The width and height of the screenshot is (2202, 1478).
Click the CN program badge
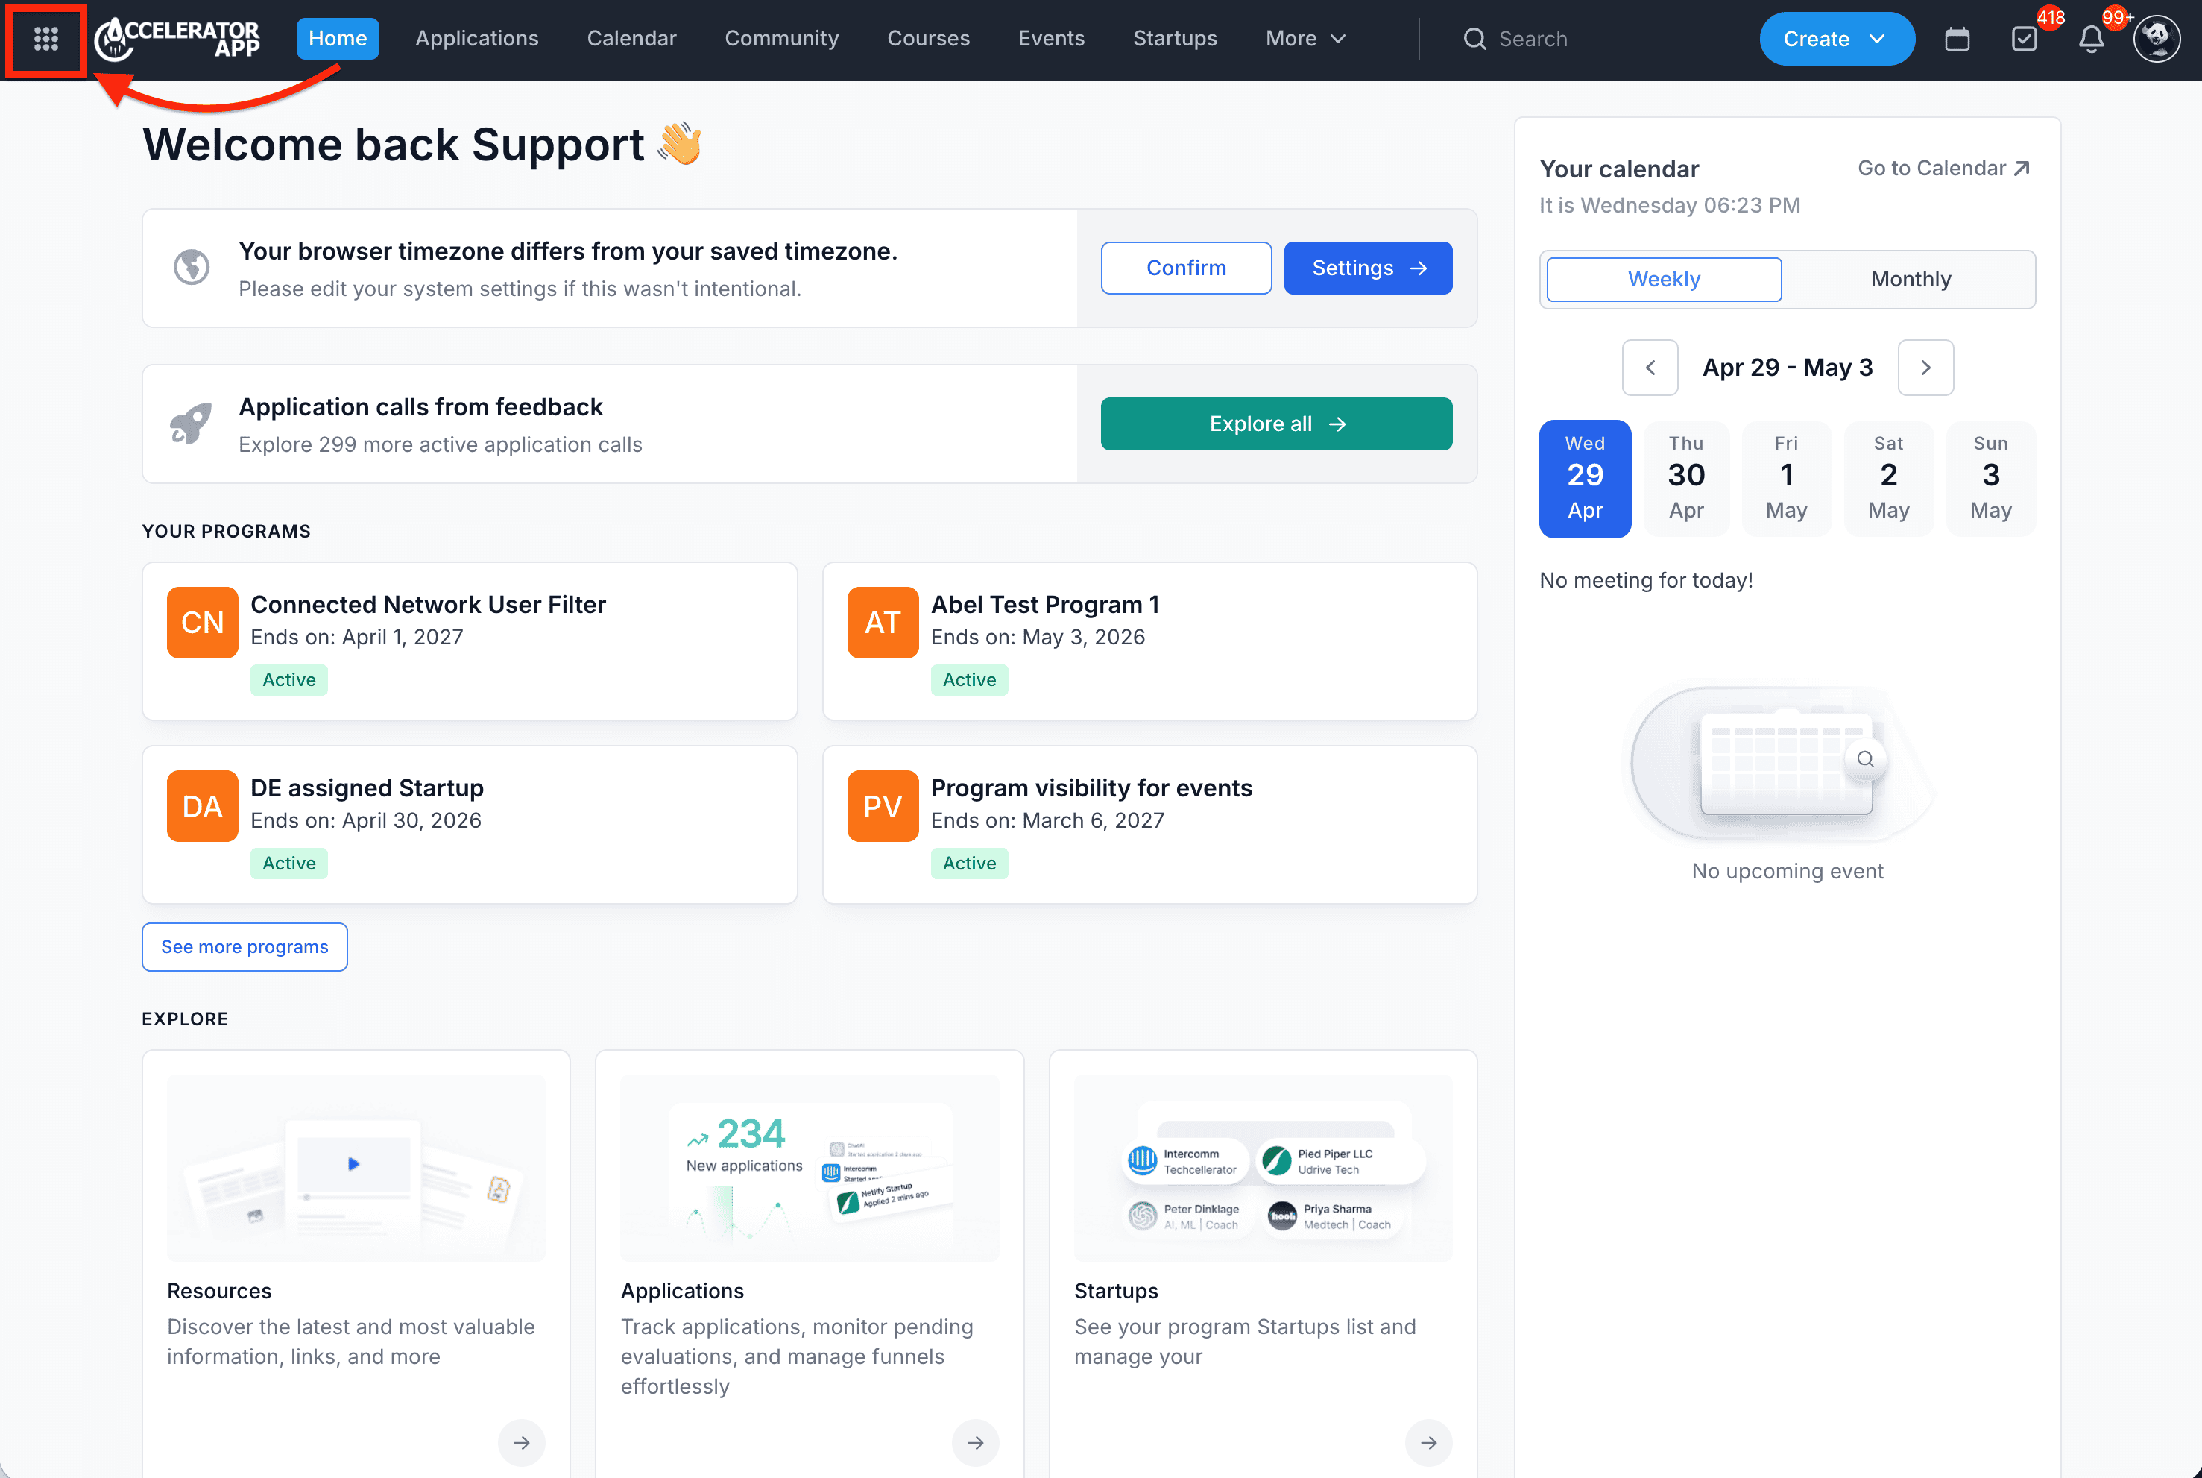tap(203, 622)
